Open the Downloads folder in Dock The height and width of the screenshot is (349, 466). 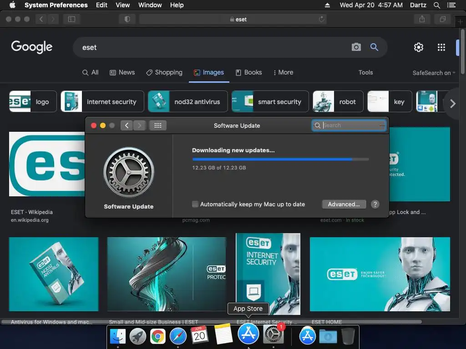(x=328, y=336)
